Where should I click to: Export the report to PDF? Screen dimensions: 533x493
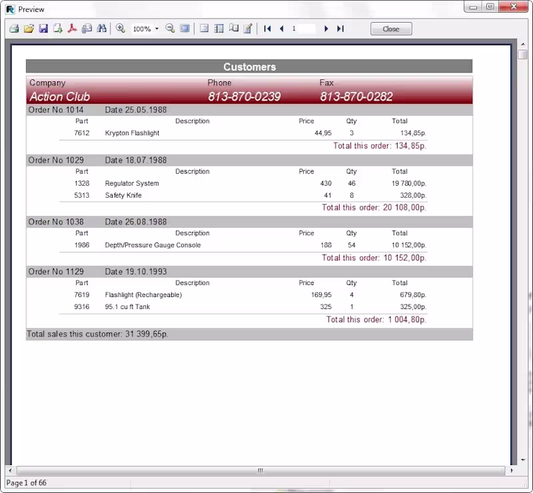[x=72, y=29]
